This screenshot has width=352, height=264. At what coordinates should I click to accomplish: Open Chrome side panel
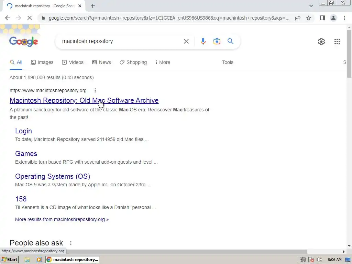pos(322,18)
